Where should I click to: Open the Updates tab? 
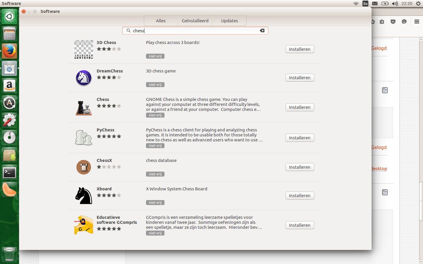(229, 21)
